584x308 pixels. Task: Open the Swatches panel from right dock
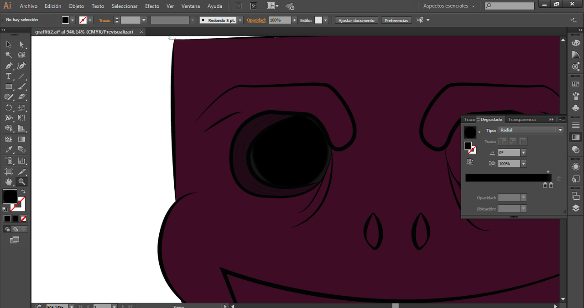[576, 84]
